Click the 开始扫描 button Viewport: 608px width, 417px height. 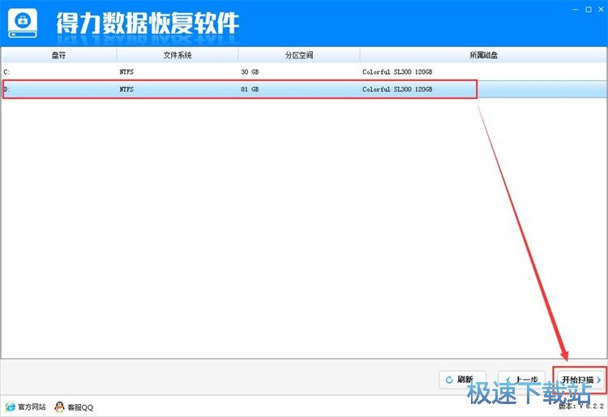pos(580,380)
